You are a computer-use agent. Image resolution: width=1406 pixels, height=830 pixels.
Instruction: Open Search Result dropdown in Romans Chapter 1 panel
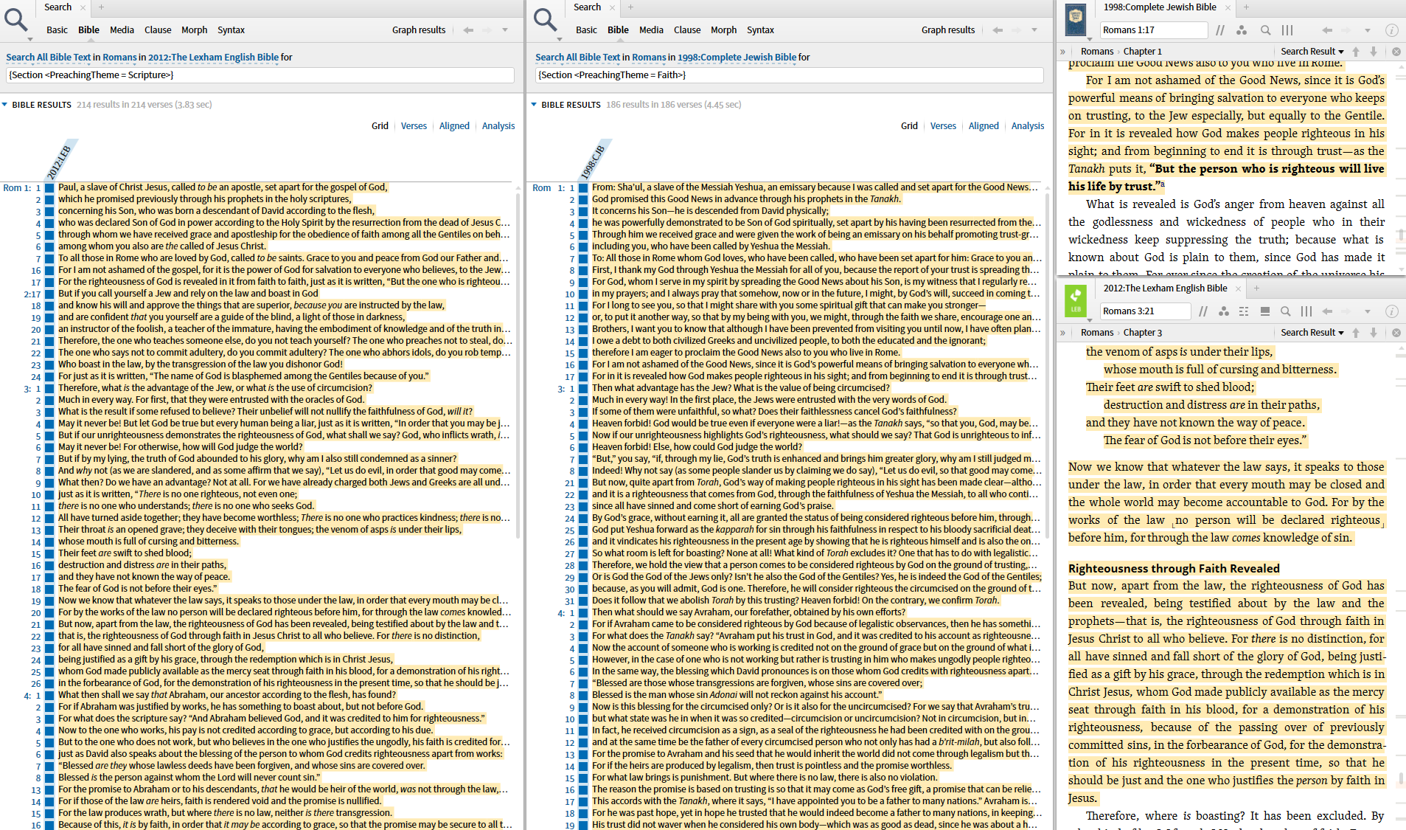click(1312, 52)
